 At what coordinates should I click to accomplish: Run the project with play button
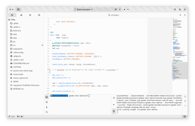click(125, 10)
